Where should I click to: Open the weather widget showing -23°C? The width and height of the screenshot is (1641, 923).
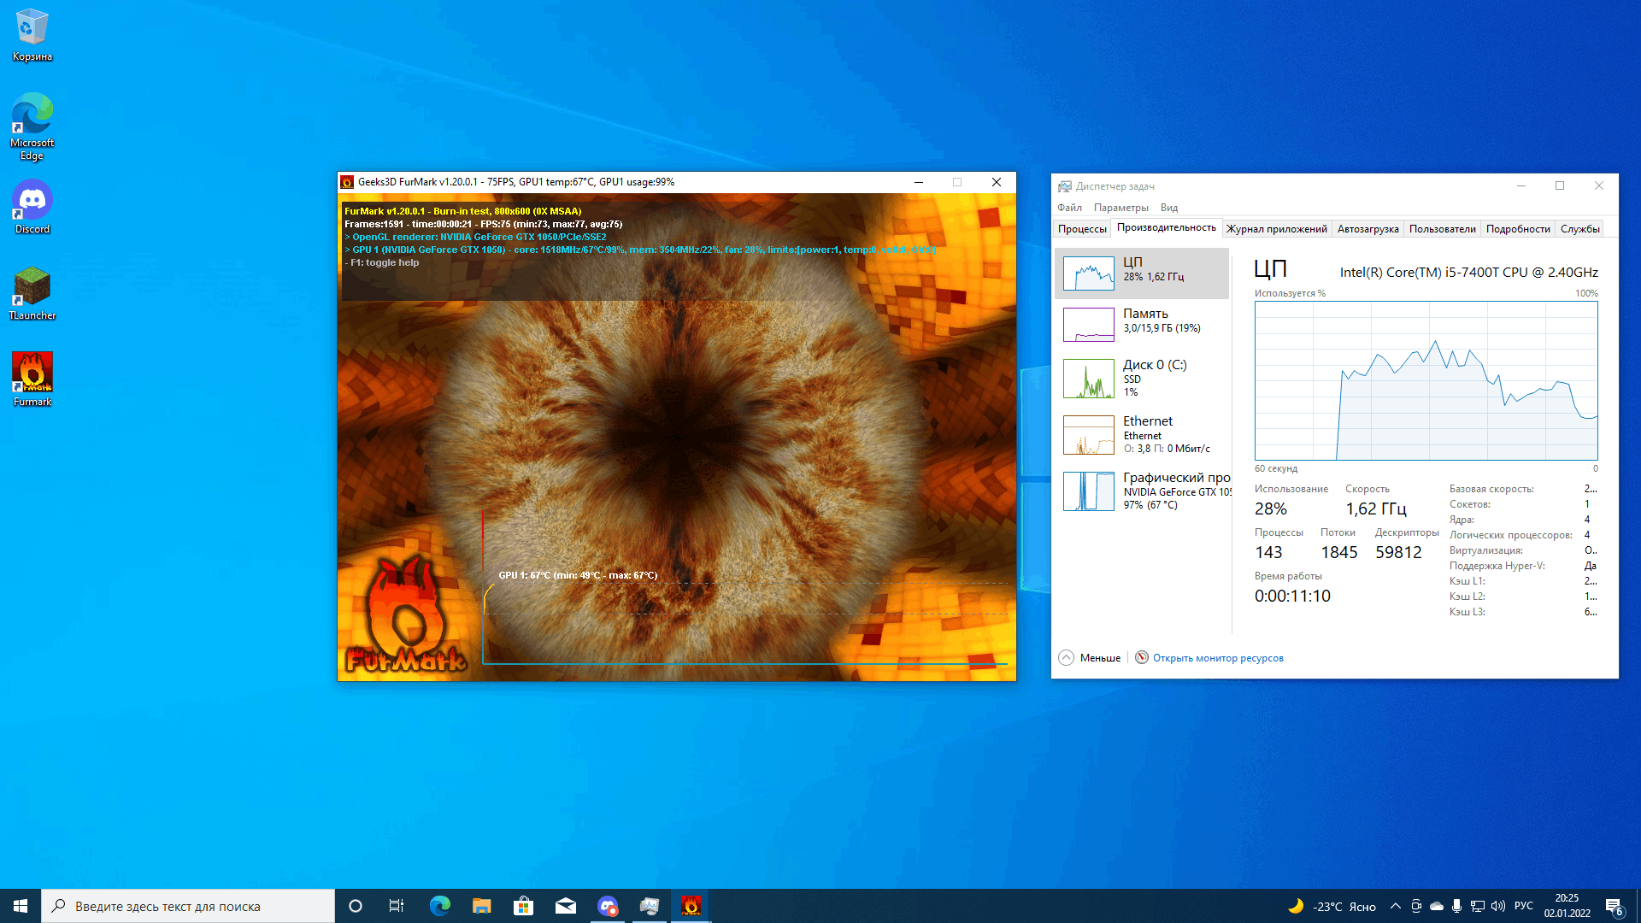pos(1332,906)
